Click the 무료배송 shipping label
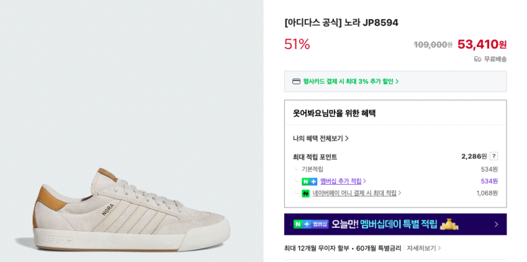The height and width of the screenshot is (262, 527). tap(495, 59)
